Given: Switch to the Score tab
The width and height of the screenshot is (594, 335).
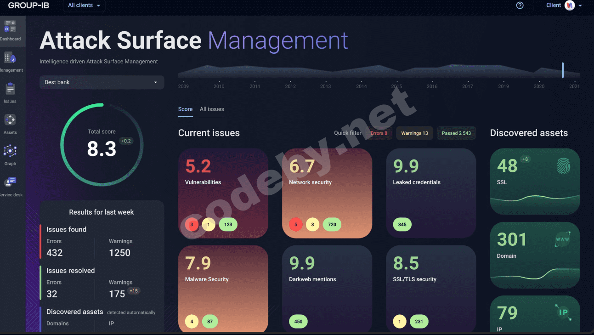Looking at the screenshot, I should coord(185,109).
